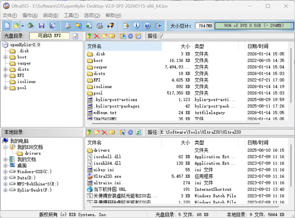
Task: Expand the dists folder in disc tree
Action: [x=5, y=69]
